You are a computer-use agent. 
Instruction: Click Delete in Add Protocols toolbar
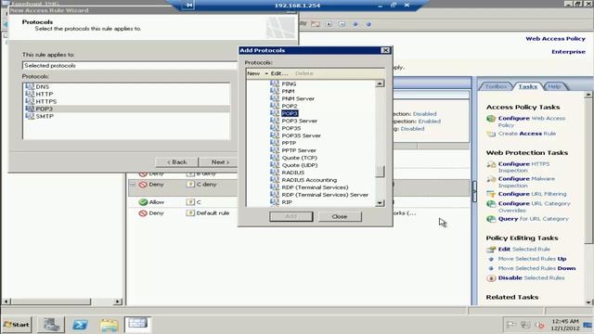coord(303,73)
